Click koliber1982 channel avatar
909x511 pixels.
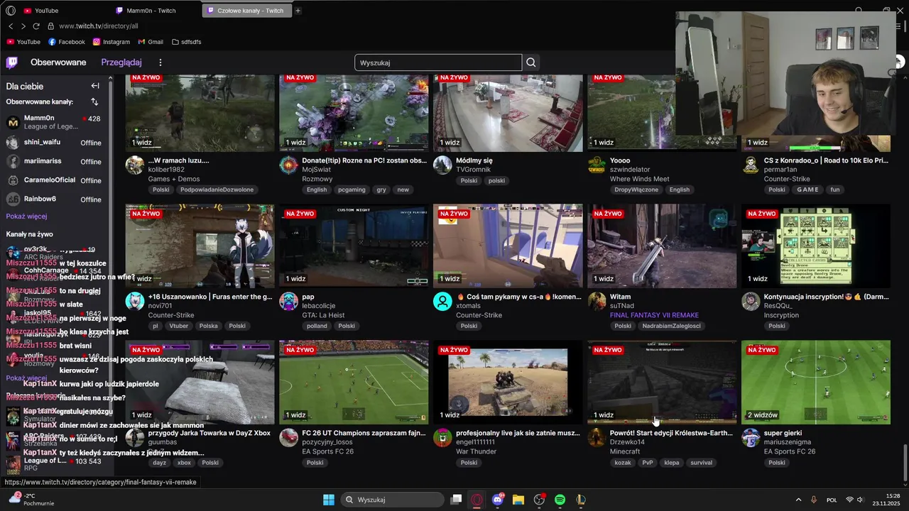[x=135, y=165]
